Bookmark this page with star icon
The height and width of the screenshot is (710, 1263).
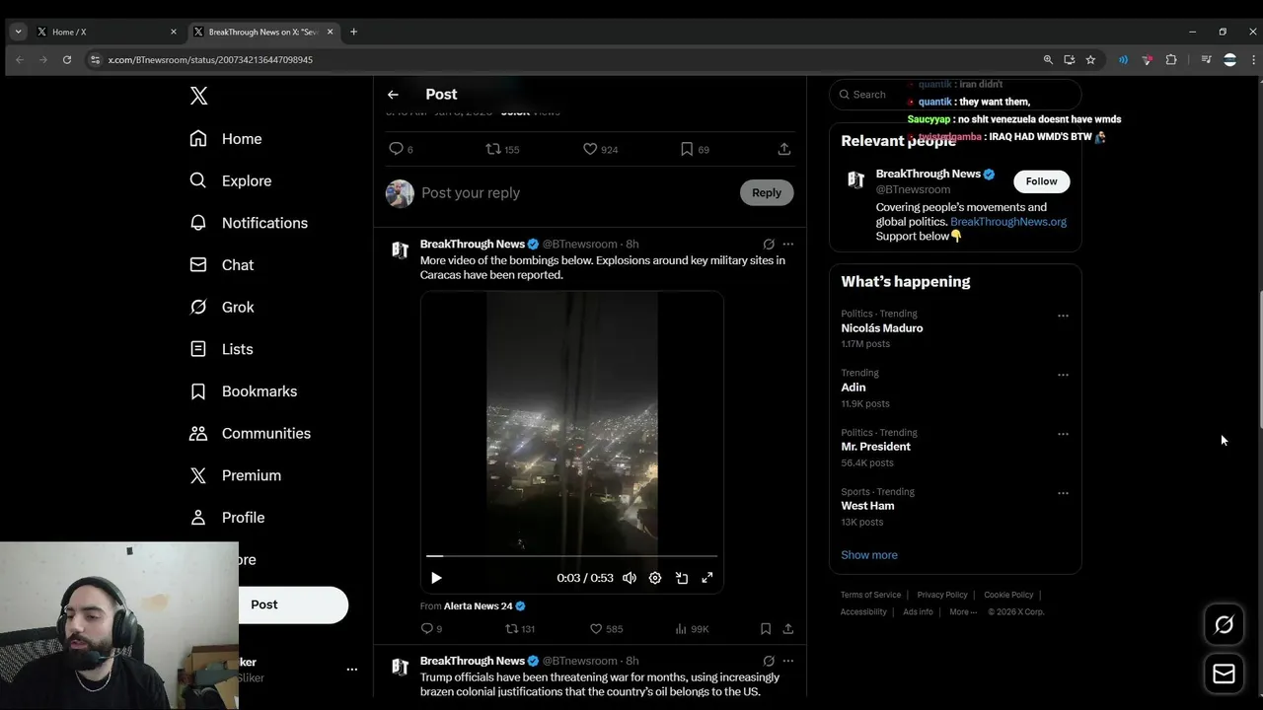point(1090,60)
